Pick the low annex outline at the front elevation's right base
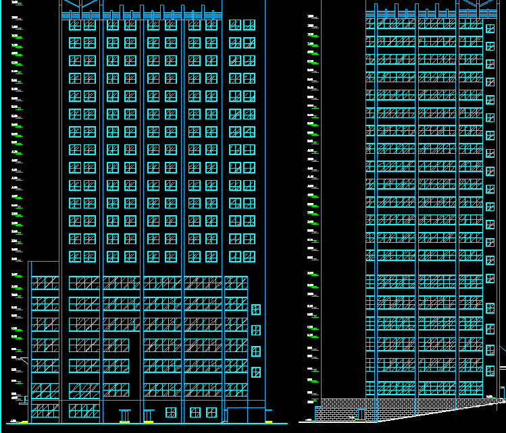The height and width of the screenshot is (433, 506). [x=246, y=414]
